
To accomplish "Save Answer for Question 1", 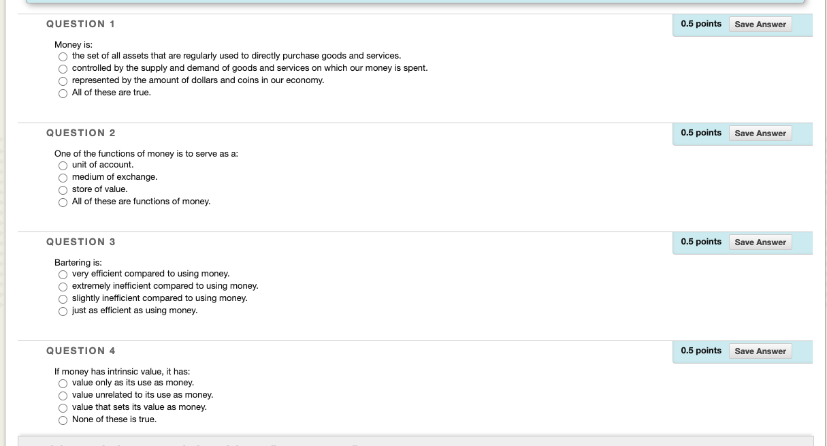I will (x=760, y=25).
